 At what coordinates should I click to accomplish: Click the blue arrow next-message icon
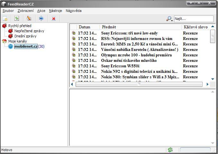tap(41, 18)
